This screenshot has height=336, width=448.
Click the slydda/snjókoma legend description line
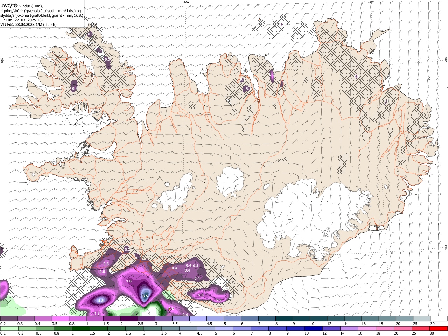pos(42,15)
